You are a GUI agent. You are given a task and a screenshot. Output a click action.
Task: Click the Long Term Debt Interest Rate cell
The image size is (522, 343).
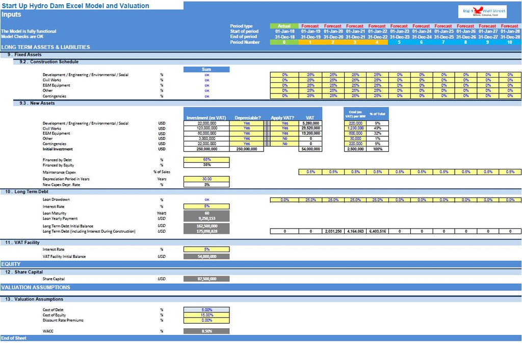click(206, 206)
